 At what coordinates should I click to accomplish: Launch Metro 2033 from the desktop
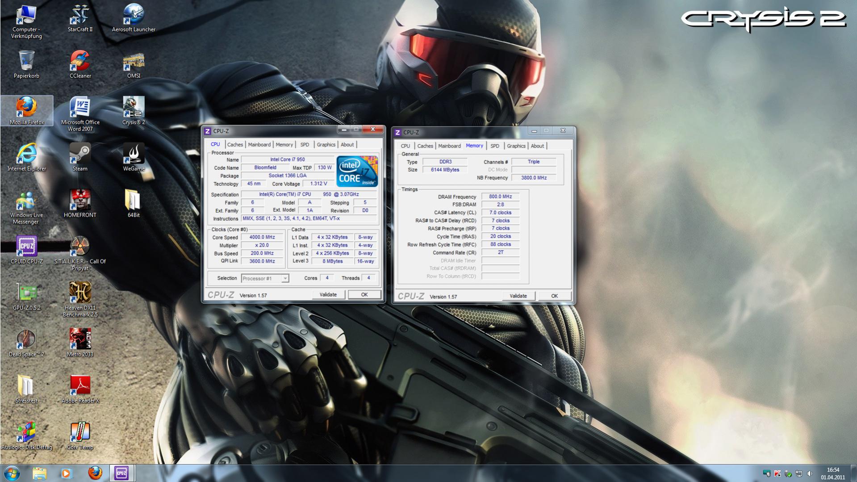click(x=80, y=343)
